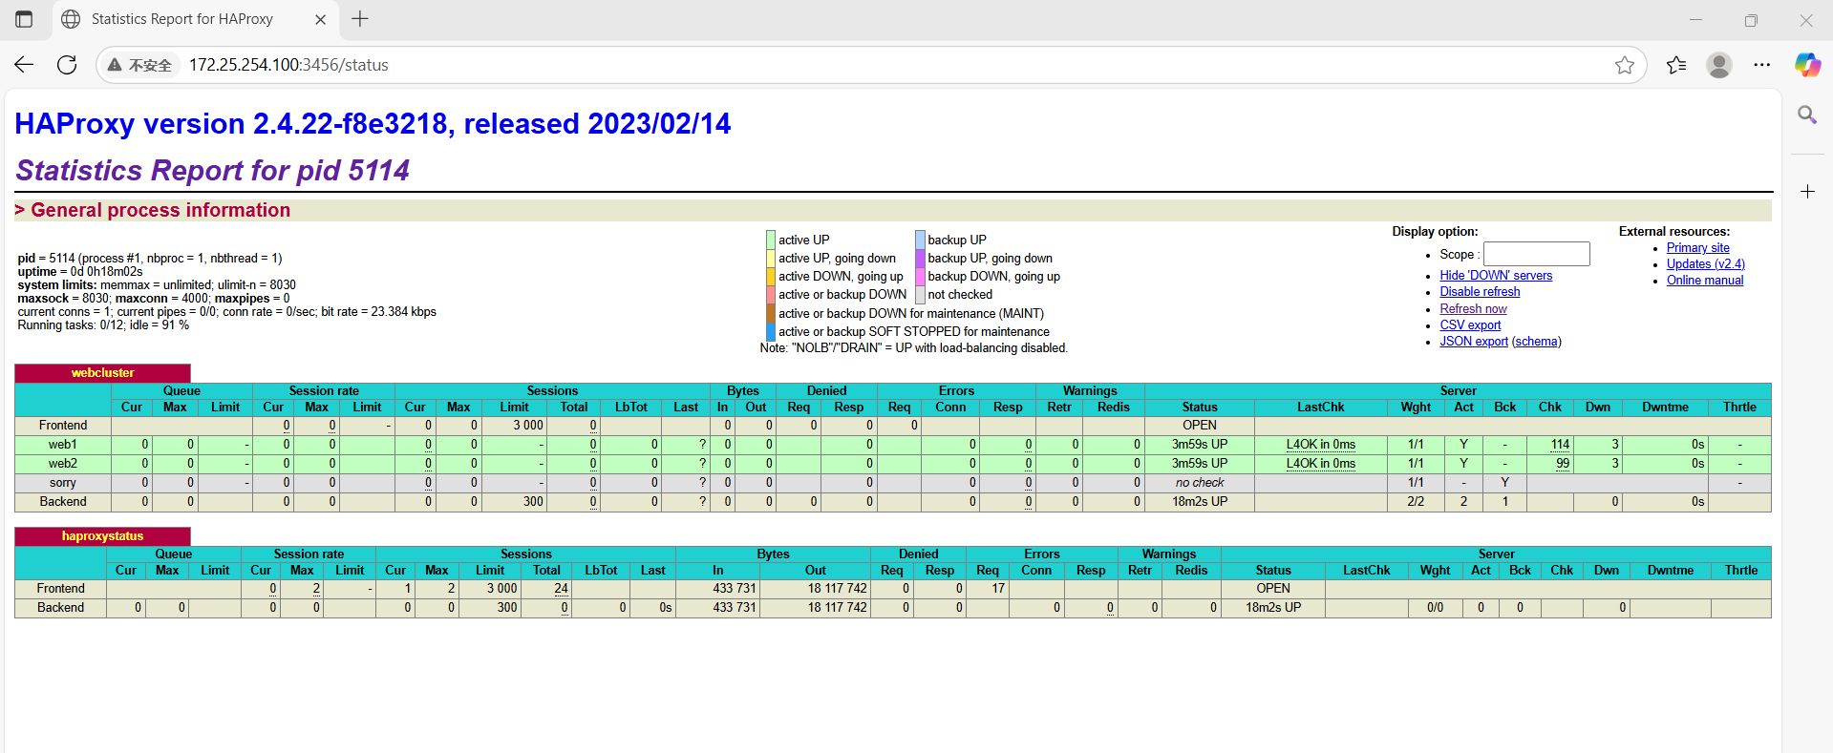Close the Statistics Report tab
The width and height of the screenshot is (1833, 753).
tap(320, 19)
